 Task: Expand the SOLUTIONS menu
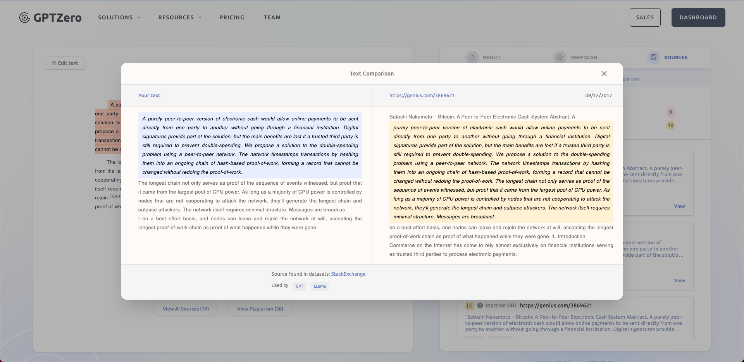point(119,17)
